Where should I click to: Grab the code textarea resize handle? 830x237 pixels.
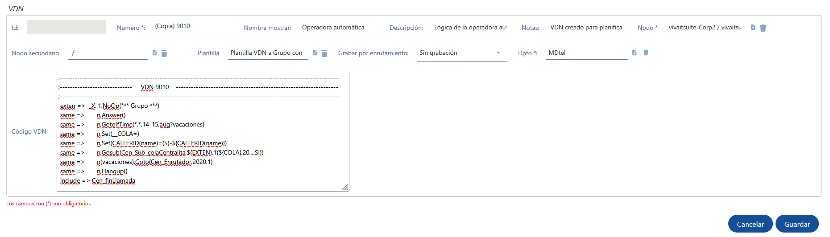tap(345, 187)
